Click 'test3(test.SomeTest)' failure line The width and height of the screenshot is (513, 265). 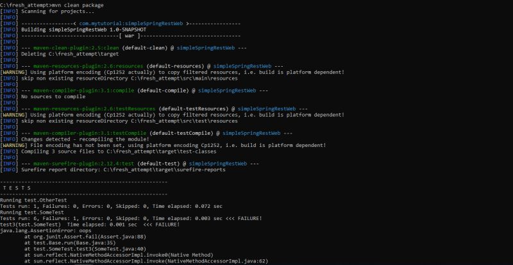point(90,225)
